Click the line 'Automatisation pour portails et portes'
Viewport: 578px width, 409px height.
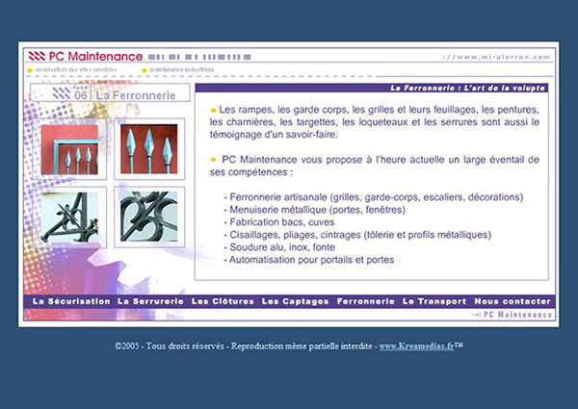point(309,260)
